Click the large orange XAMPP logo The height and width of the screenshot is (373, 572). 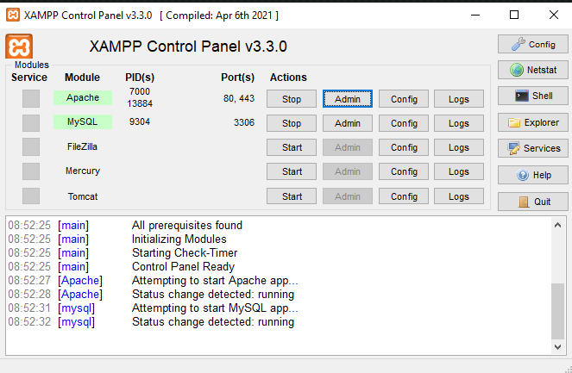tap(19, 47)
